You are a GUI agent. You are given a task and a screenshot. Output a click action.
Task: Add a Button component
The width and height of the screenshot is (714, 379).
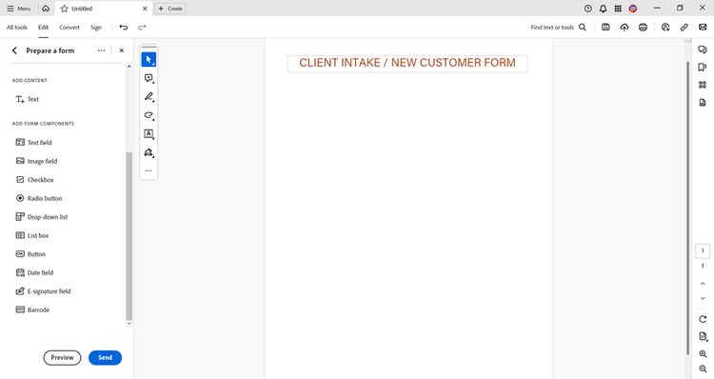point(30,254)
